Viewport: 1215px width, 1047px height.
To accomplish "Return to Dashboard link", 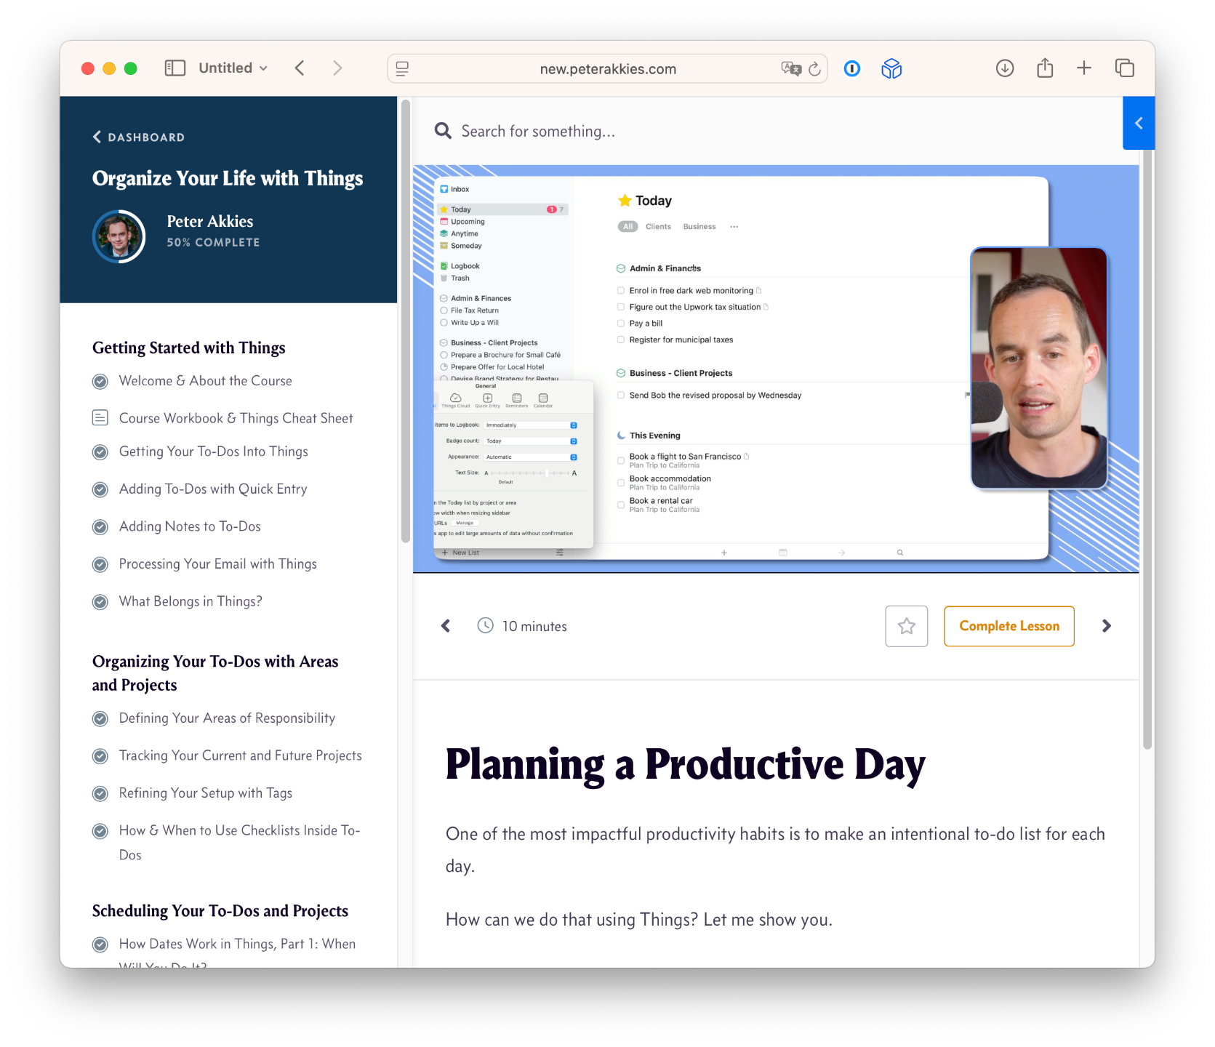I will click(x=139, y=137).
